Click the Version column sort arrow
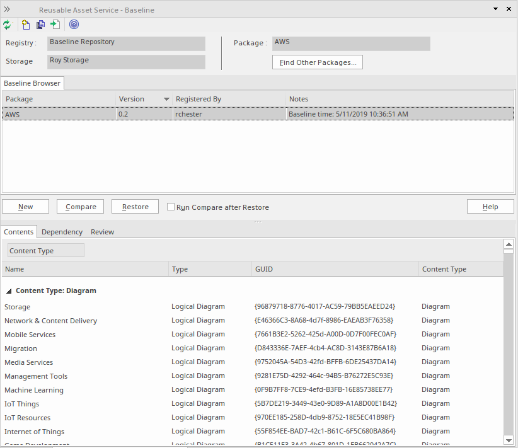 click(x=166, y=99)
